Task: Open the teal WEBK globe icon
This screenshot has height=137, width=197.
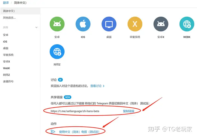Action: point(187,24)
